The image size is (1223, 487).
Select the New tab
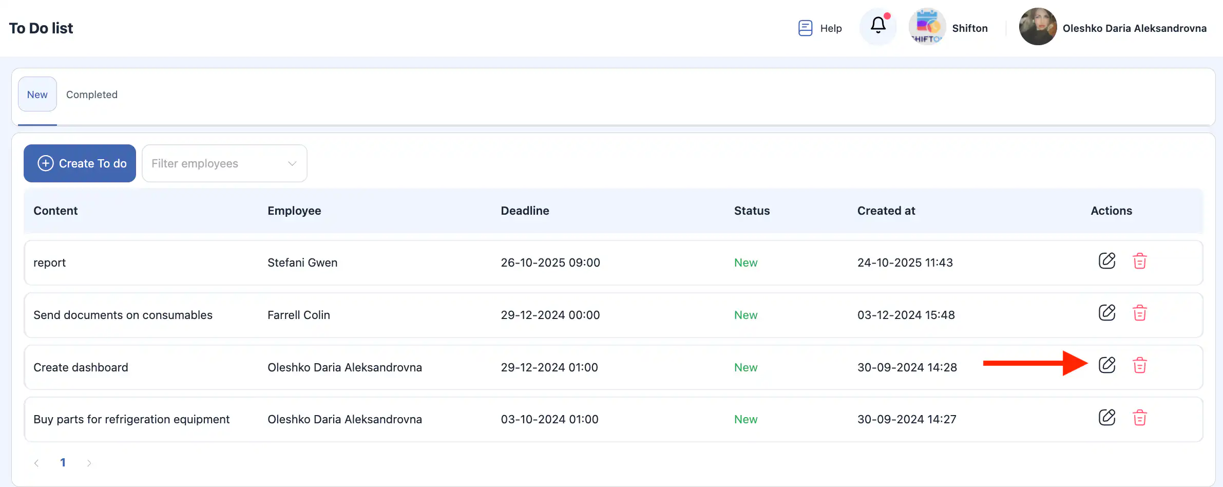[x=37, y=95]
